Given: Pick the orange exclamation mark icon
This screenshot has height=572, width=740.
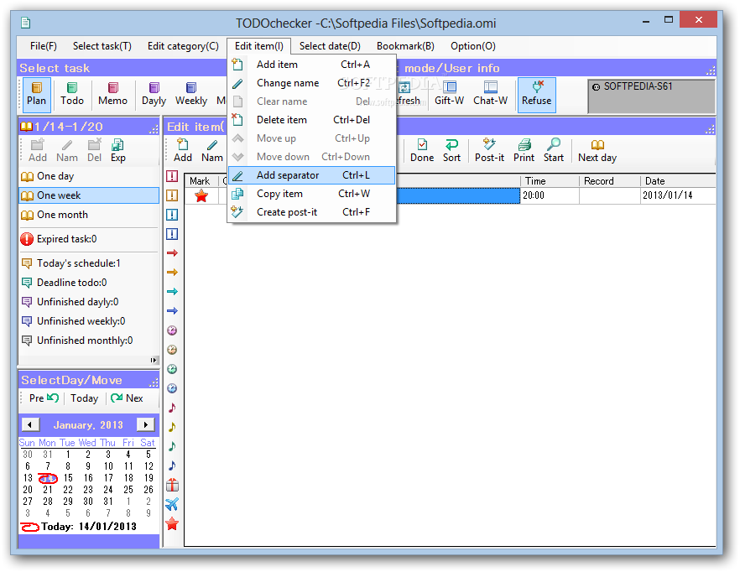Looking at the screenshot, I should pos(172,195).
